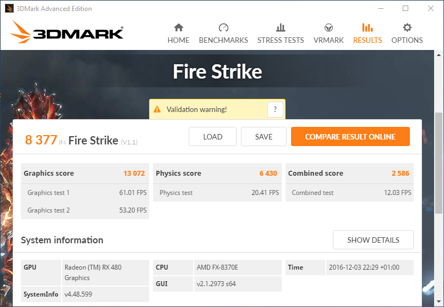Click Physics test value 20.41 FPS
Image resolution: width=444 pixels, height=307 pixels.
(x=265, y=193)
